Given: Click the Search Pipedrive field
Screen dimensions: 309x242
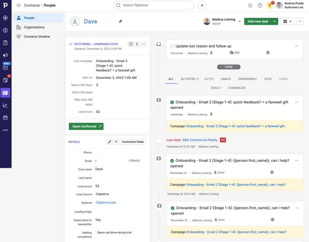Looking at the screenshot, I should [154, 5].
